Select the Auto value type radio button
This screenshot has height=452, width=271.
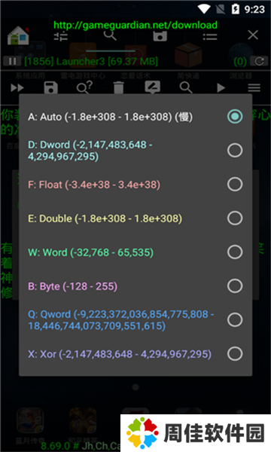[x=235, y=117]
